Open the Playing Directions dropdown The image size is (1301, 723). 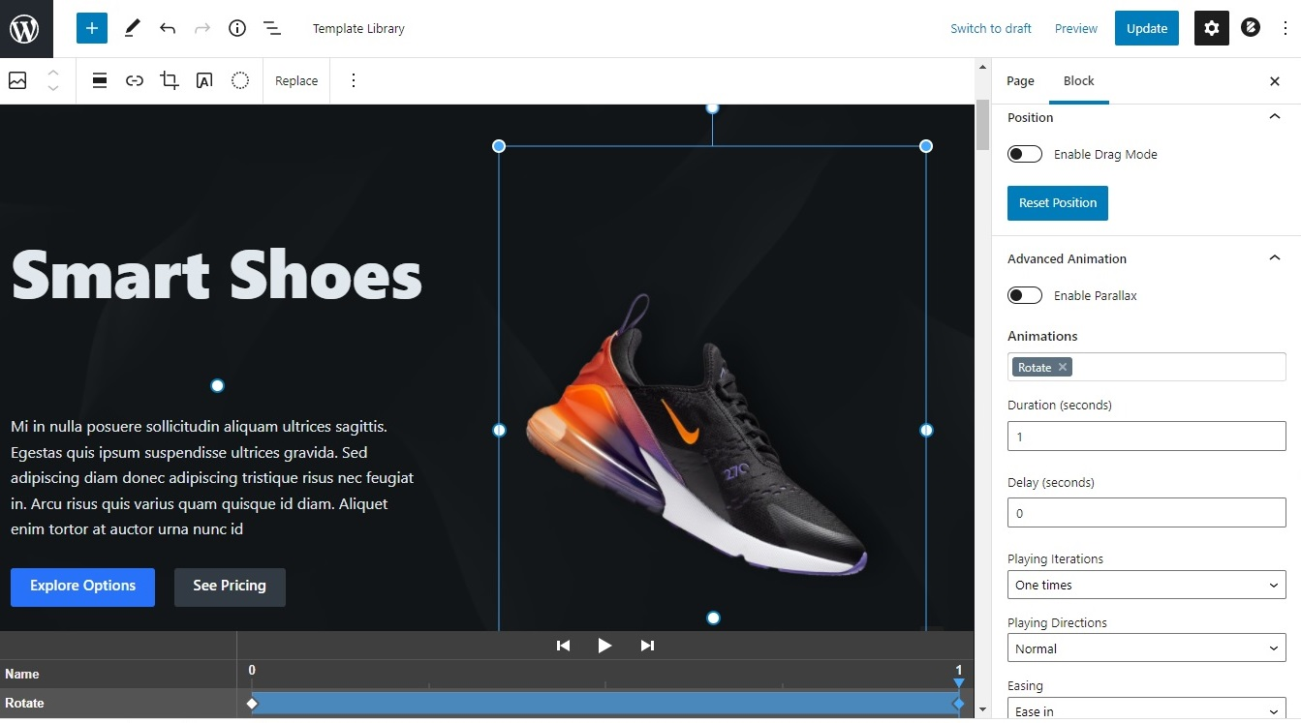1146,648
